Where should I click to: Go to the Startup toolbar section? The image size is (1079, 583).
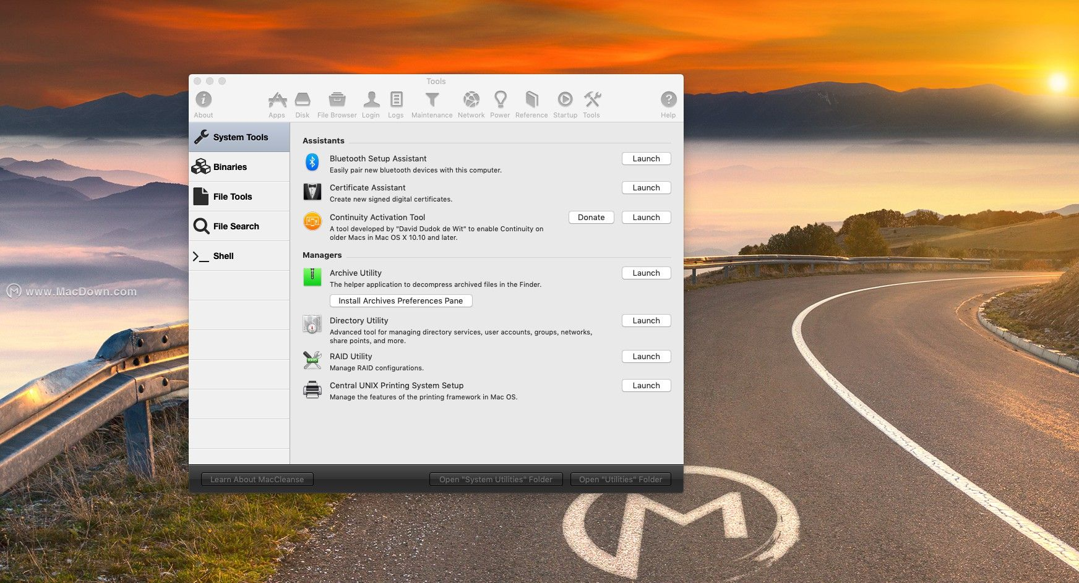click(565, 104)
